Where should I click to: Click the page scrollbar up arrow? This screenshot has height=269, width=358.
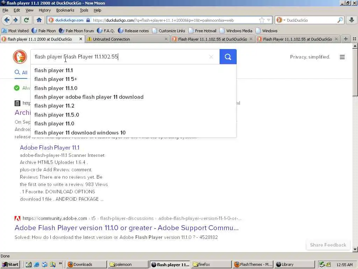[x=355, y=46]
